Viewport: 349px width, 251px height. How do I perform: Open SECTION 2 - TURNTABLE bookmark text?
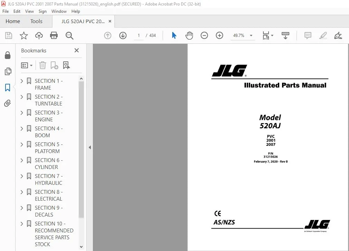49,100
